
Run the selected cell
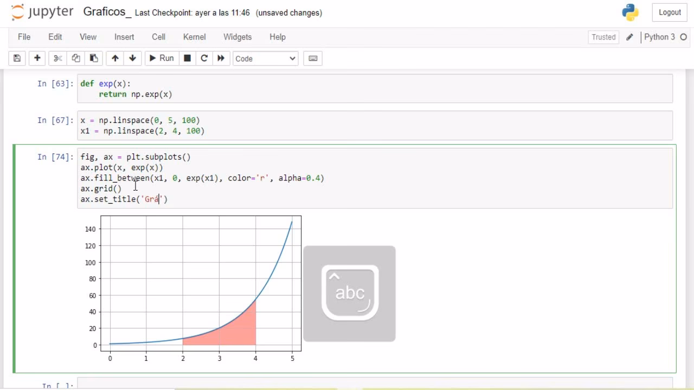click(x=161, y=58)
